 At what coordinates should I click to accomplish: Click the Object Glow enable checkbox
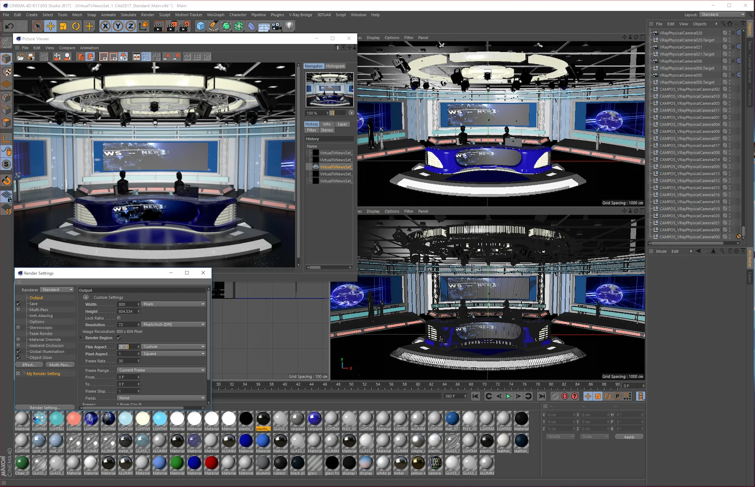coord(19,358)
